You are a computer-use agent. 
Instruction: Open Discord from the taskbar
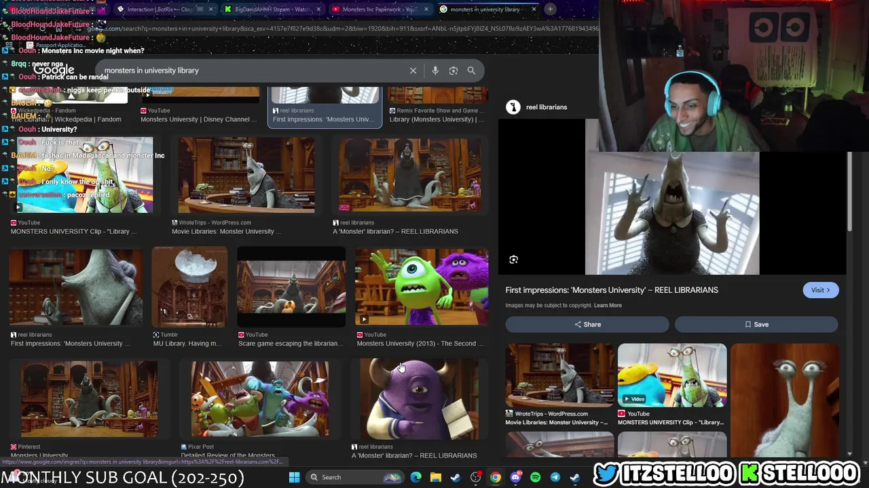515,477
